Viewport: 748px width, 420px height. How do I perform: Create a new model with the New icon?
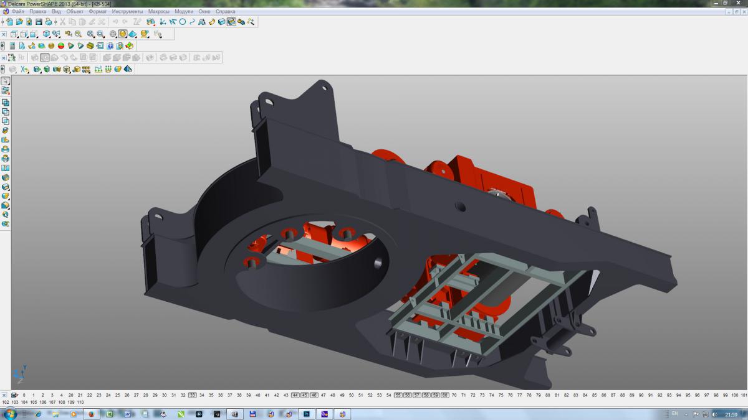pyautogui.click(x=10, y=22)
